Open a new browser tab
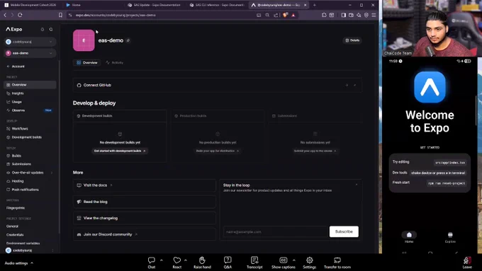The height and width of the screenshot is (271, 482). point(315,5)
